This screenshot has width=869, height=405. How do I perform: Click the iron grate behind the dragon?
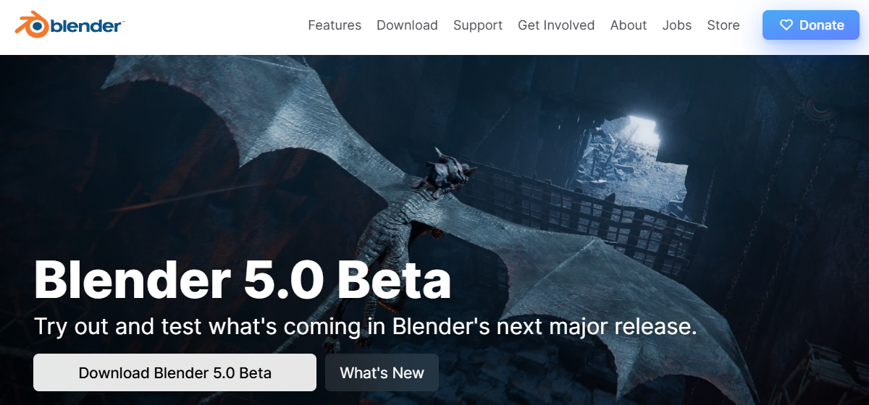(579, 210)
